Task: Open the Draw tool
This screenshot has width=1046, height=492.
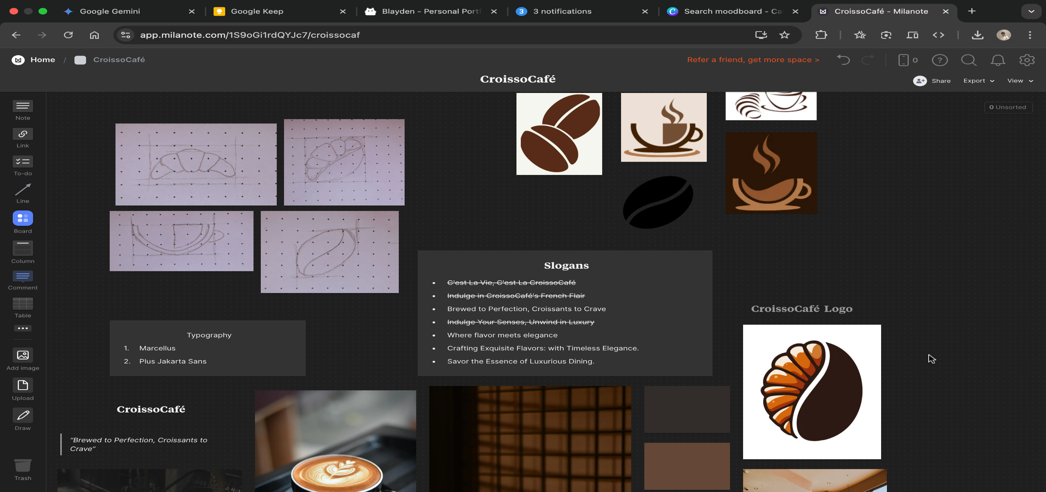Action: (x=23, y=415)
